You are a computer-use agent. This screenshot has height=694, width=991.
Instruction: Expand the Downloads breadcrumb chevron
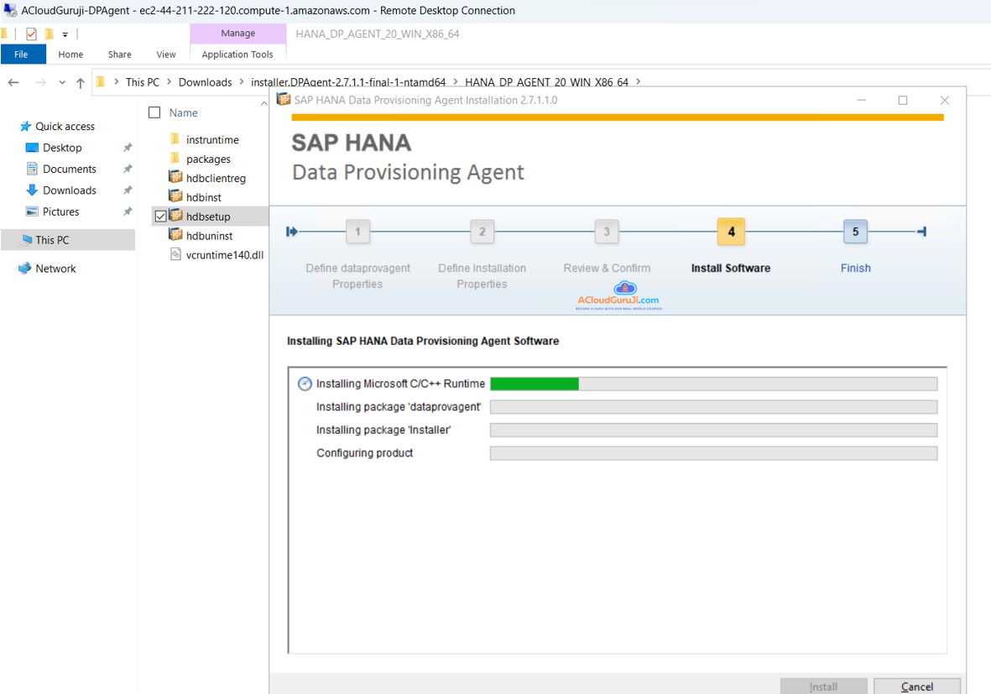click(241, 82)
